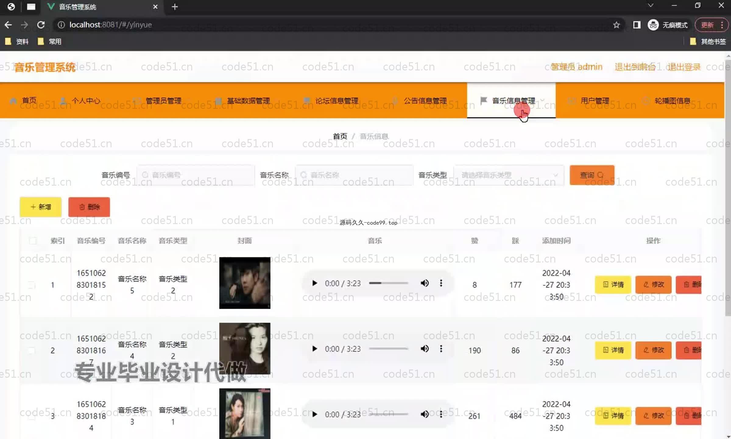Open the incognito mode profile icon
Image resolution: width=731 pixels, height=439 pixels.
653,25
